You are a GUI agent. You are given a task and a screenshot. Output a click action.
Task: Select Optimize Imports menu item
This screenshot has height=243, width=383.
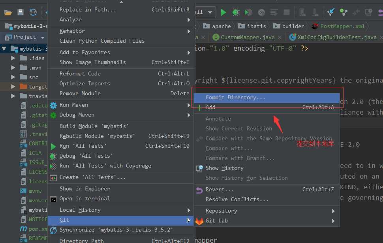tap(121, 84)
